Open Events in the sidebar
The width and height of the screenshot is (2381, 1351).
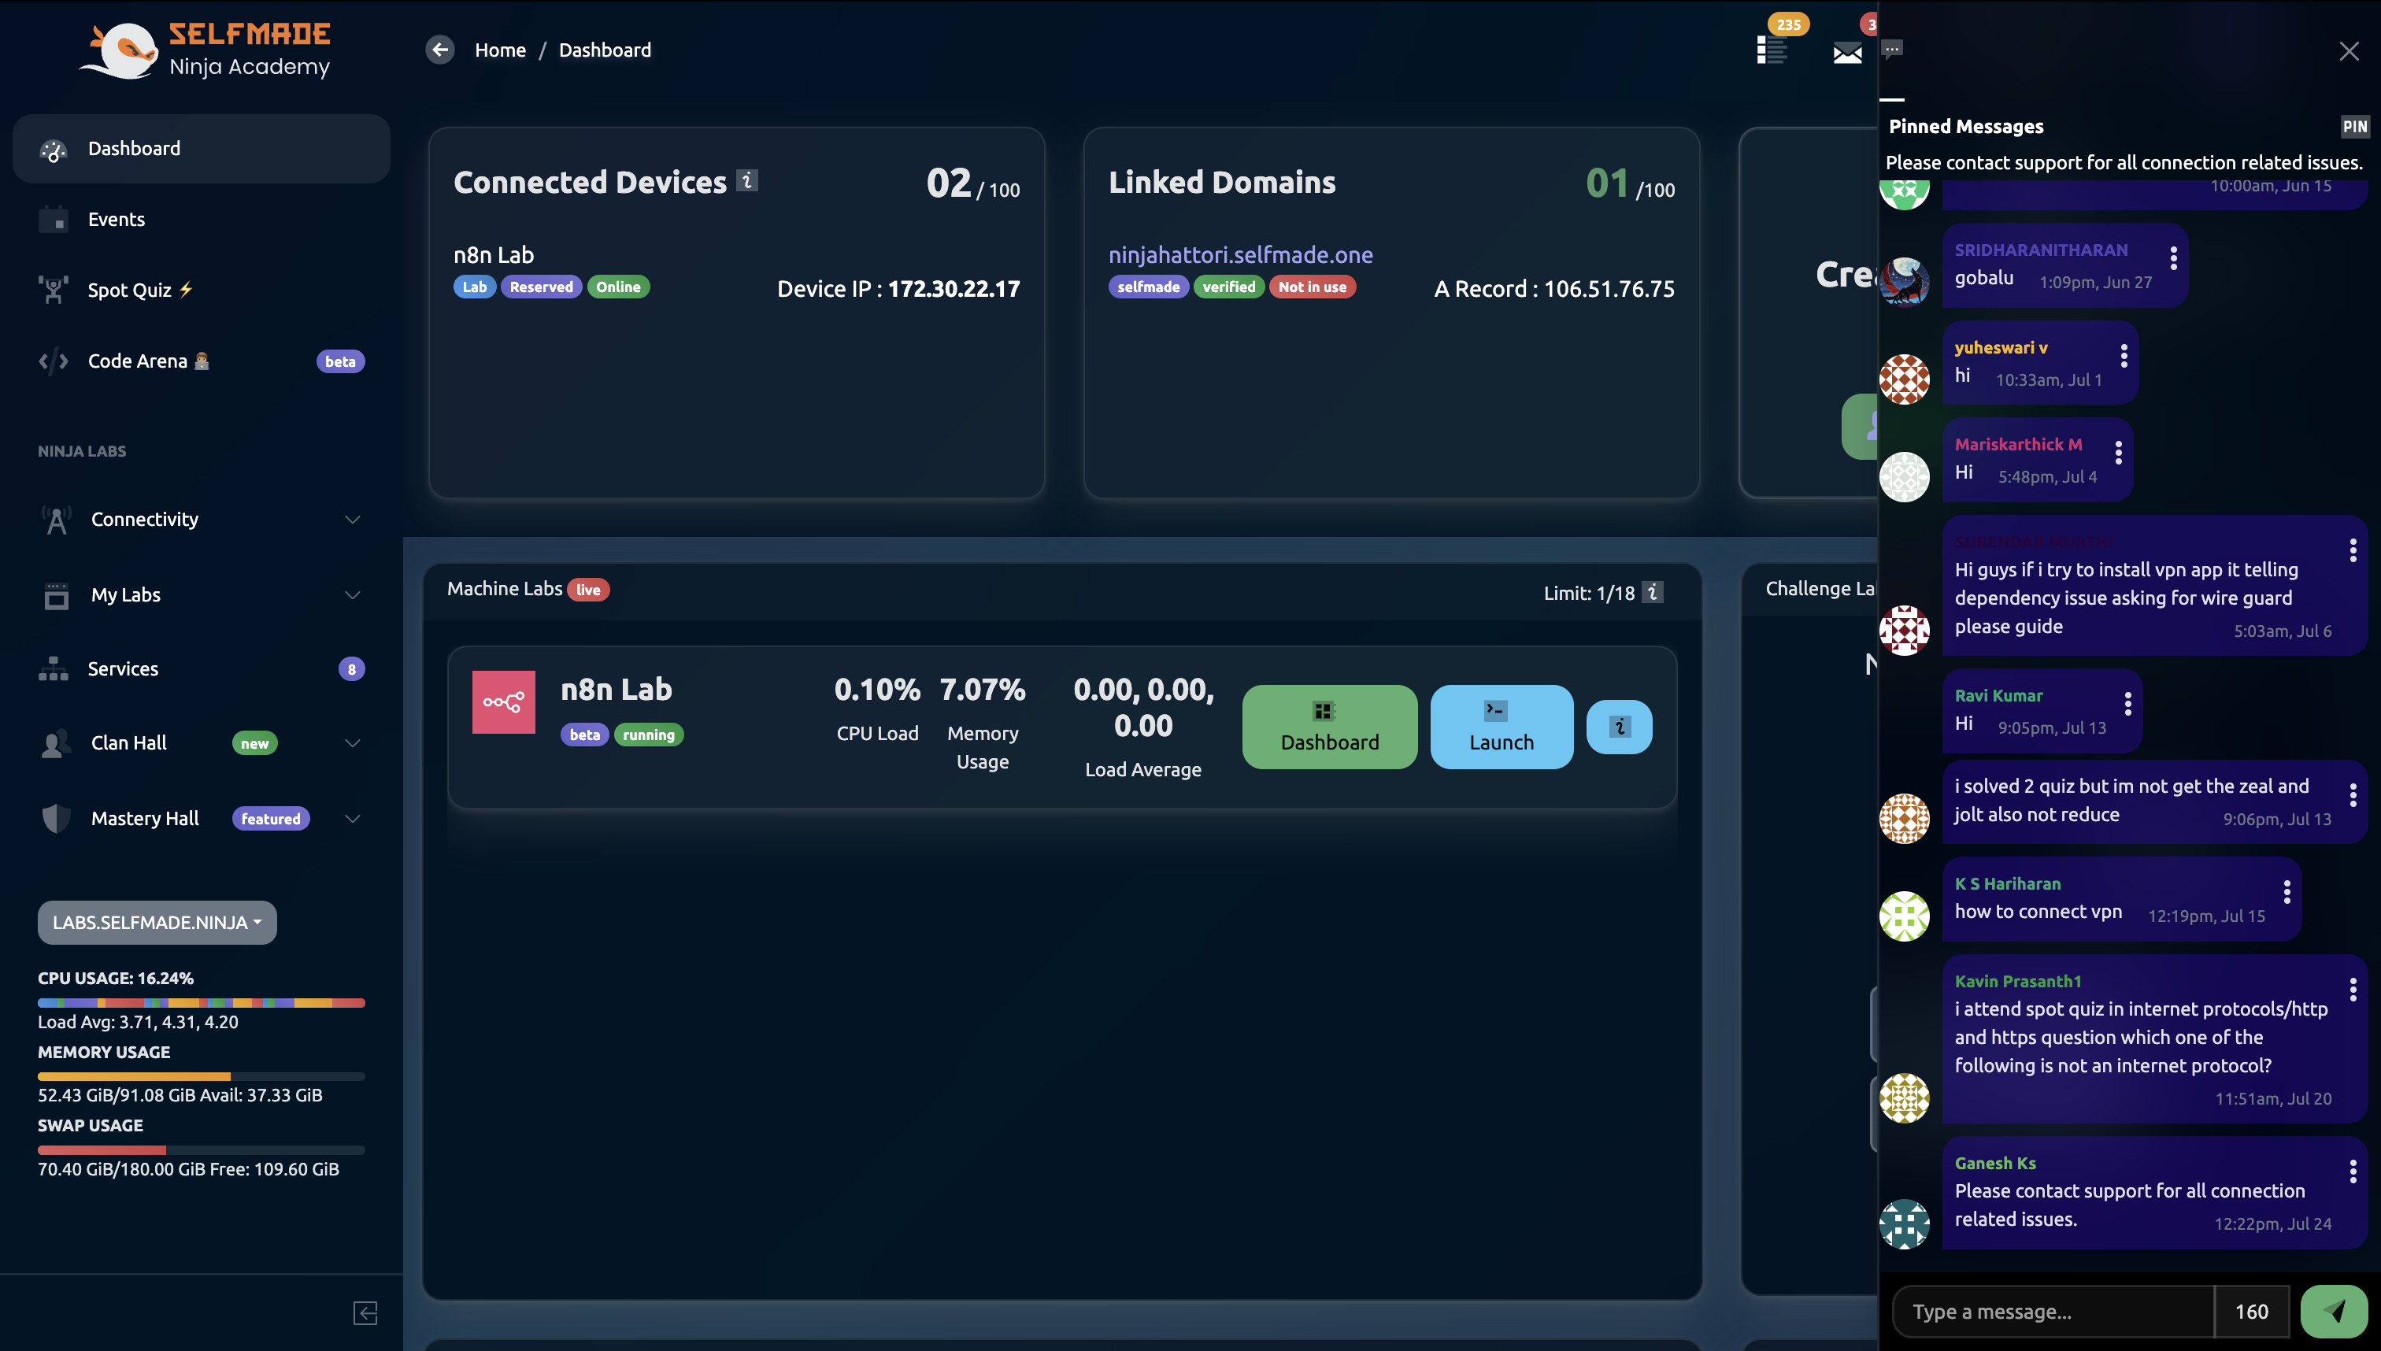202,220
